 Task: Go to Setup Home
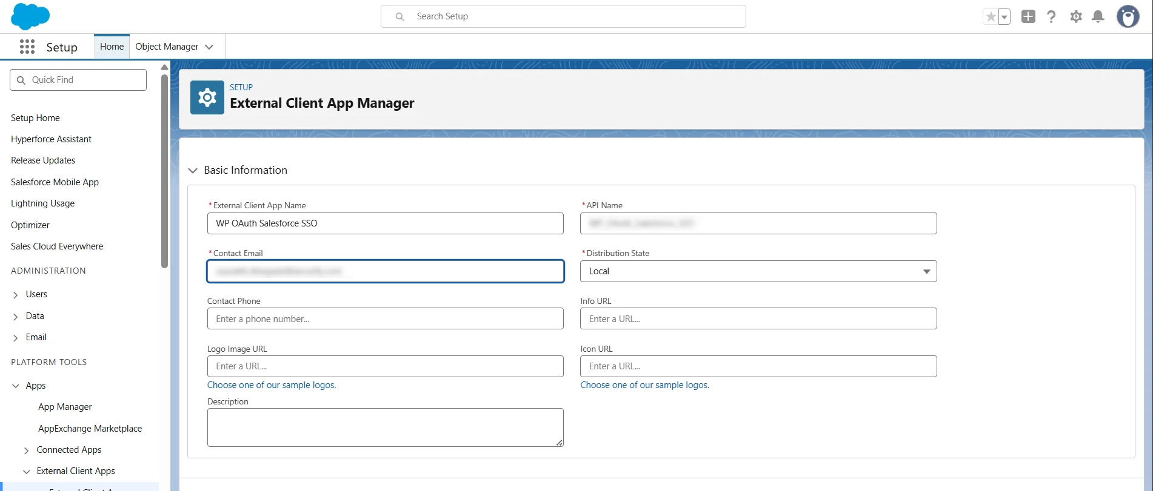coord(35,118)
